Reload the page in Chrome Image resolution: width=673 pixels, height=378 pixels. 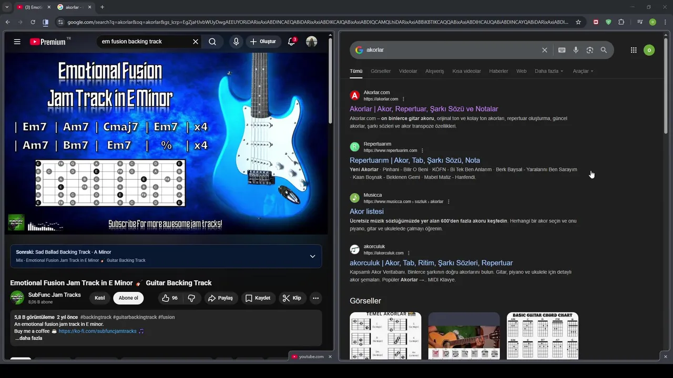(x=33, y=22)
